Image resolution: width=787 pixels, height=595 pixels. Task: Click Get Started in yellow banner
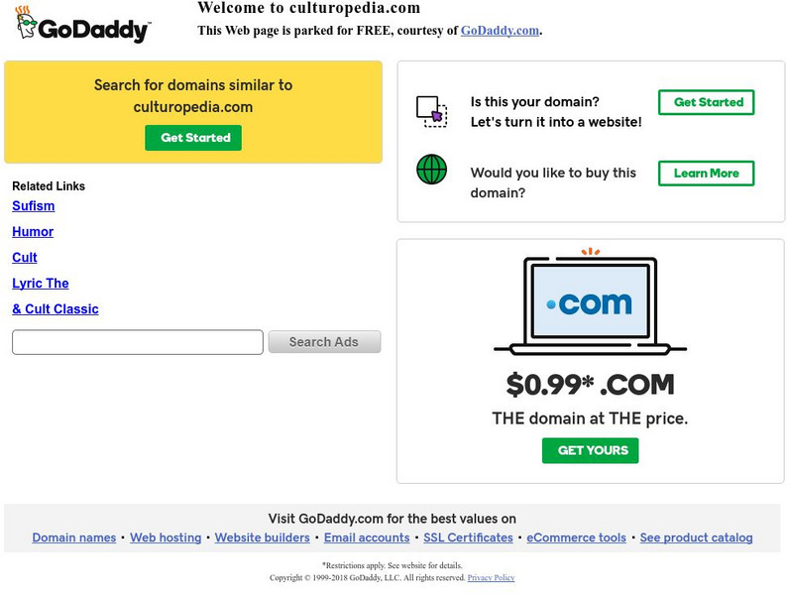[x=193, y=138]
